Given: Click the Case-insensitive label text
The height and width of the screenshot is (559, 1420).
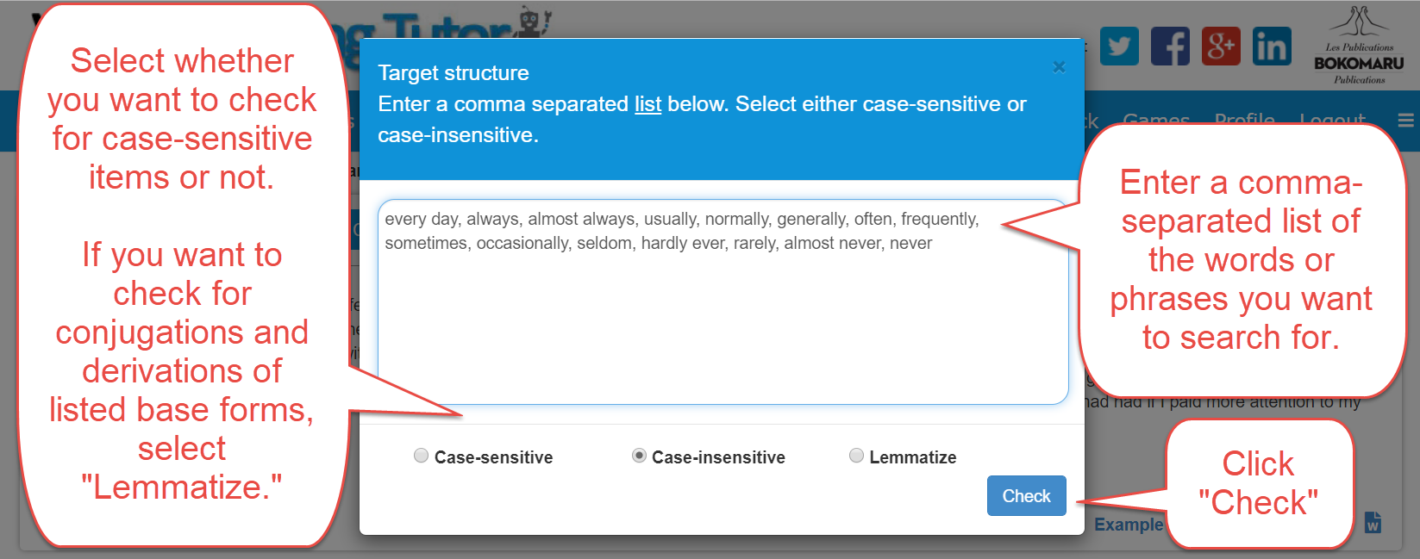Looking at the screenshot, I should [x=718, y=457].
